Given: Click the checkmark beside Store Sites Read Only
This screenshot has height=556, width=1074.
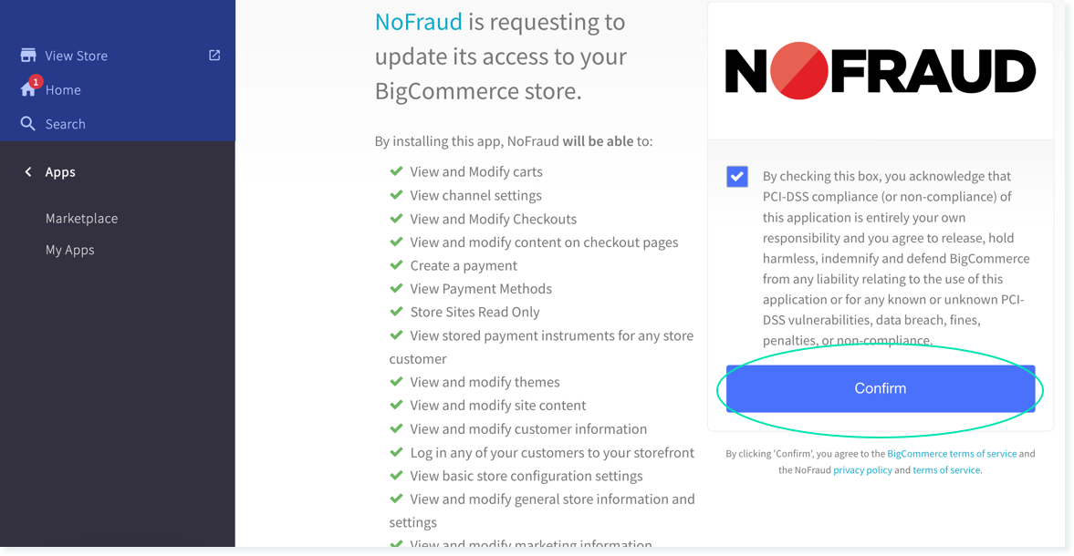Looking at the screenshot, I should 397,312.
